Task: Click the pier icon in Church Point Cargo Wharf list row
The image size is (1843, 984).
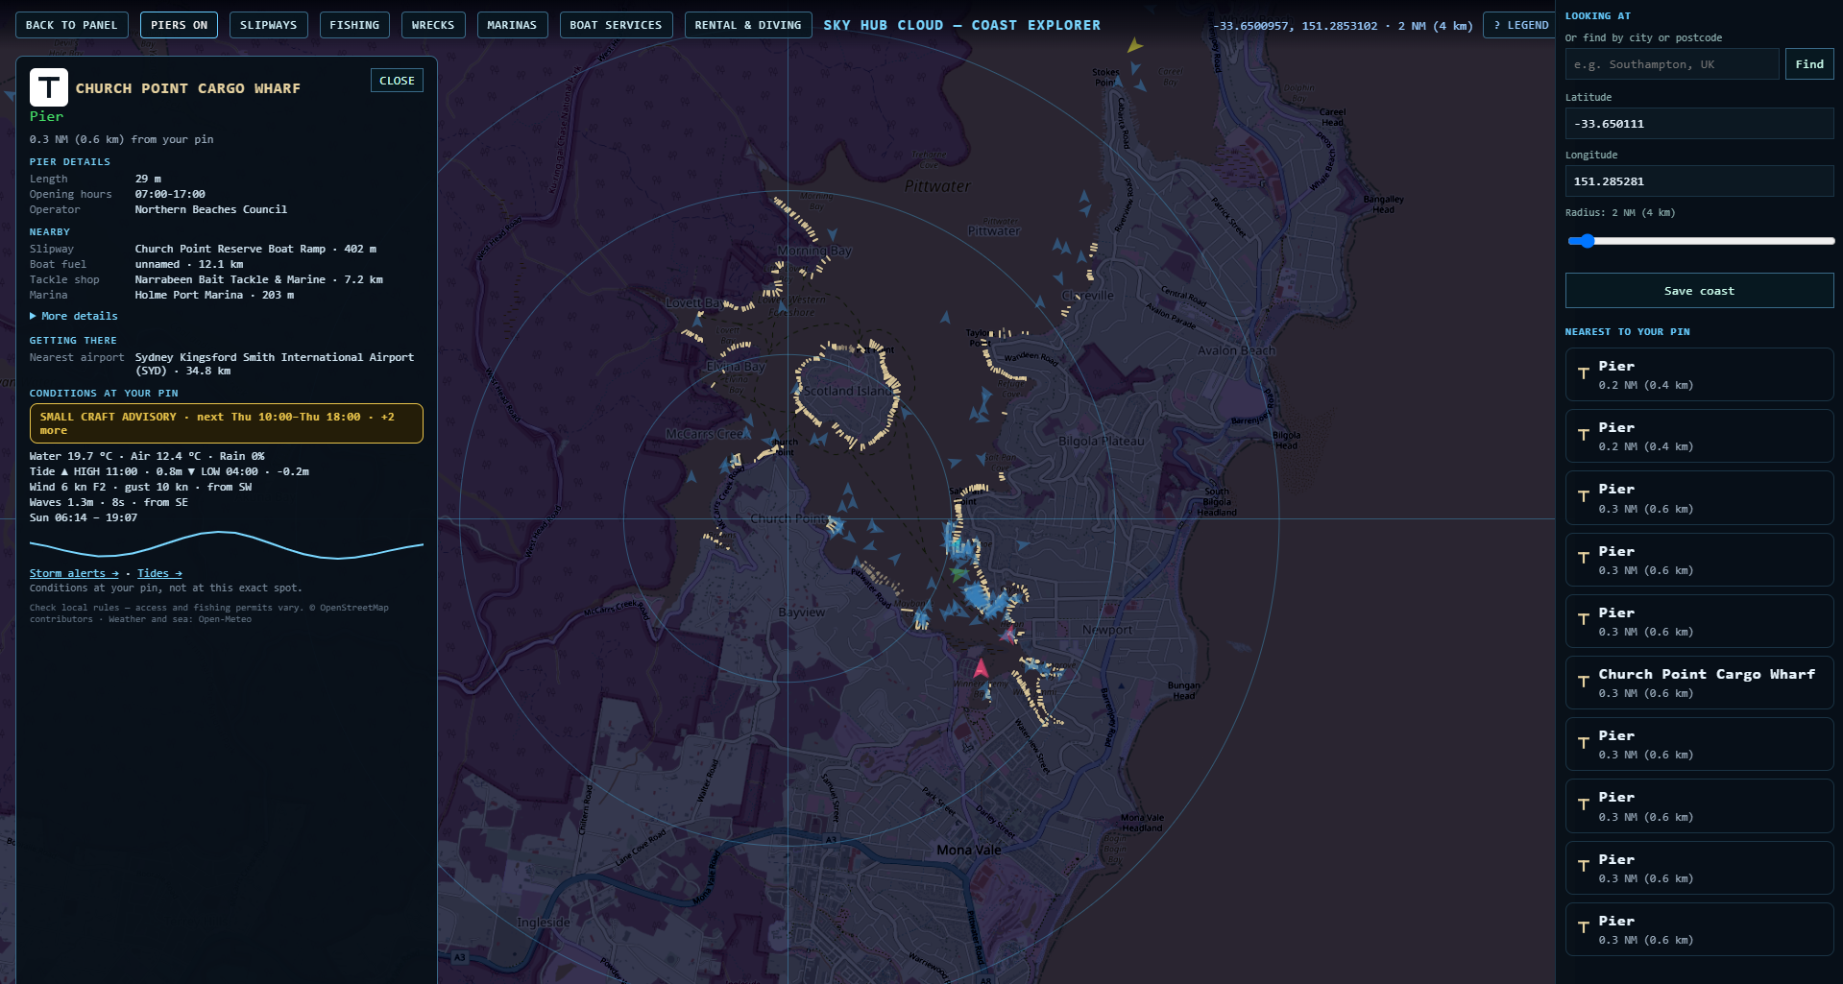Action: click(1583, 683)
